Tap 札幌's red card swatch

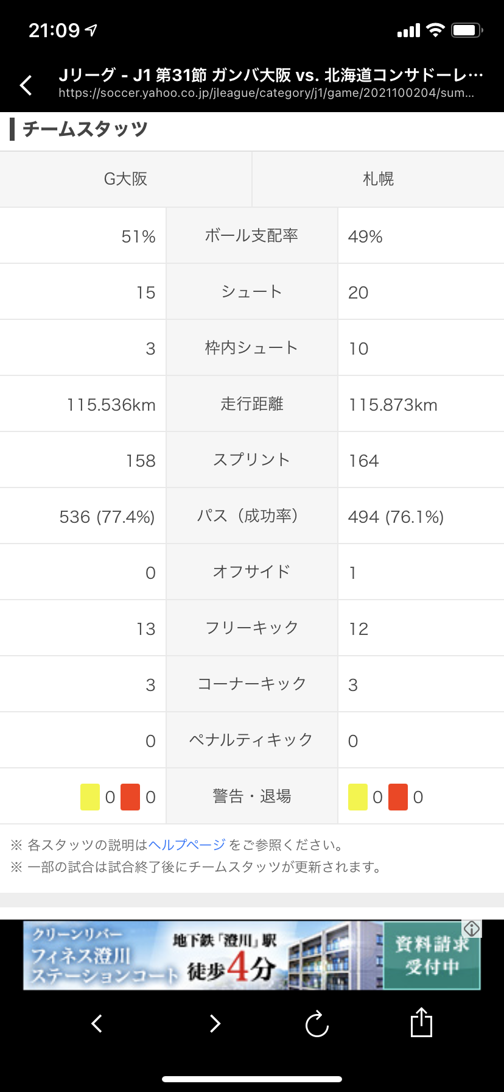tap(398, 797)
